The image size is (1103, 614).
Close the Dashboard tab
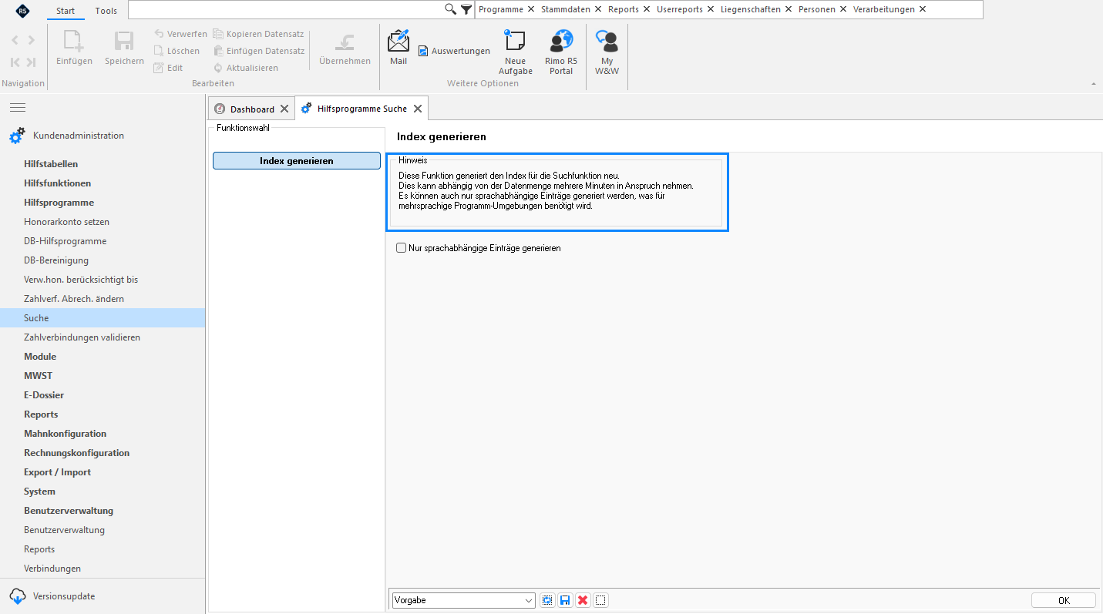(284, 109)
